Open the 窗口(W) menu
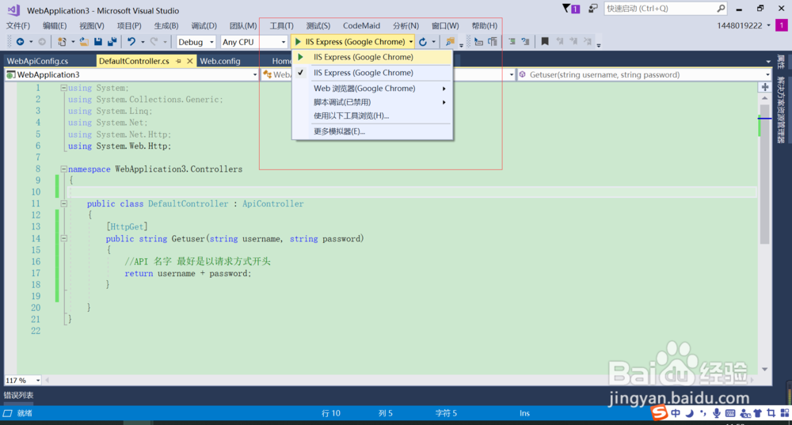Screen dimensions: 792x425 pos(445,26)
